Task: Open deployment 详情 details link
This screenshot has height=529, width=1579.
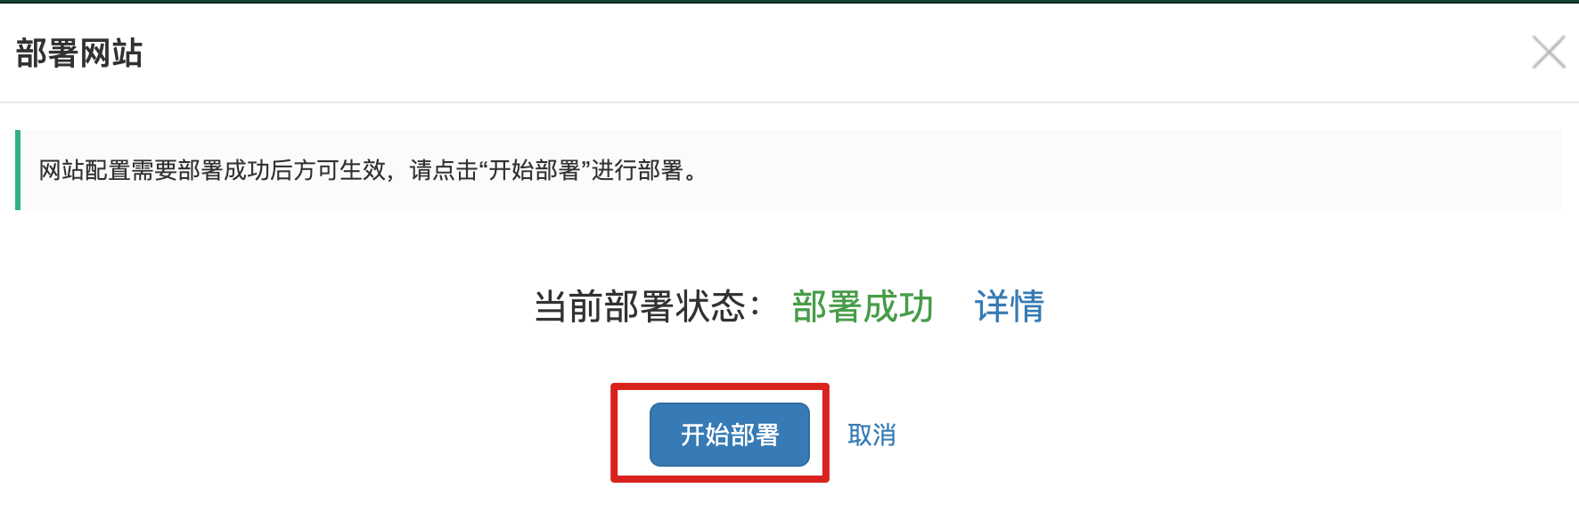Action: coord(1009,306)
